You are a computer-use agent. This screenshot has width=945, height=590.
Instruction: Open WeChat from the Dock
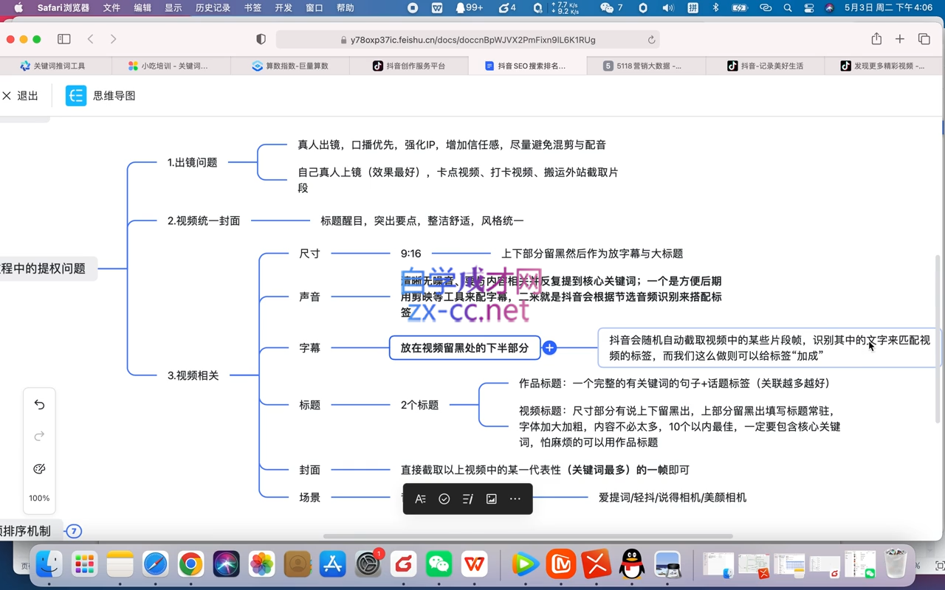click(x=439, y=565)
